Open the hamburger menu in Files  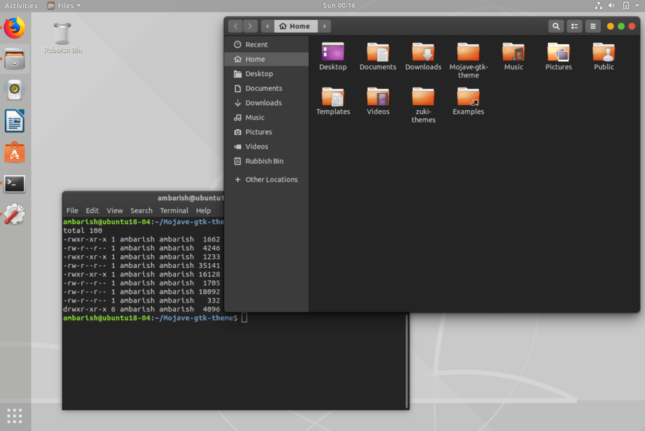pos(593,26)
